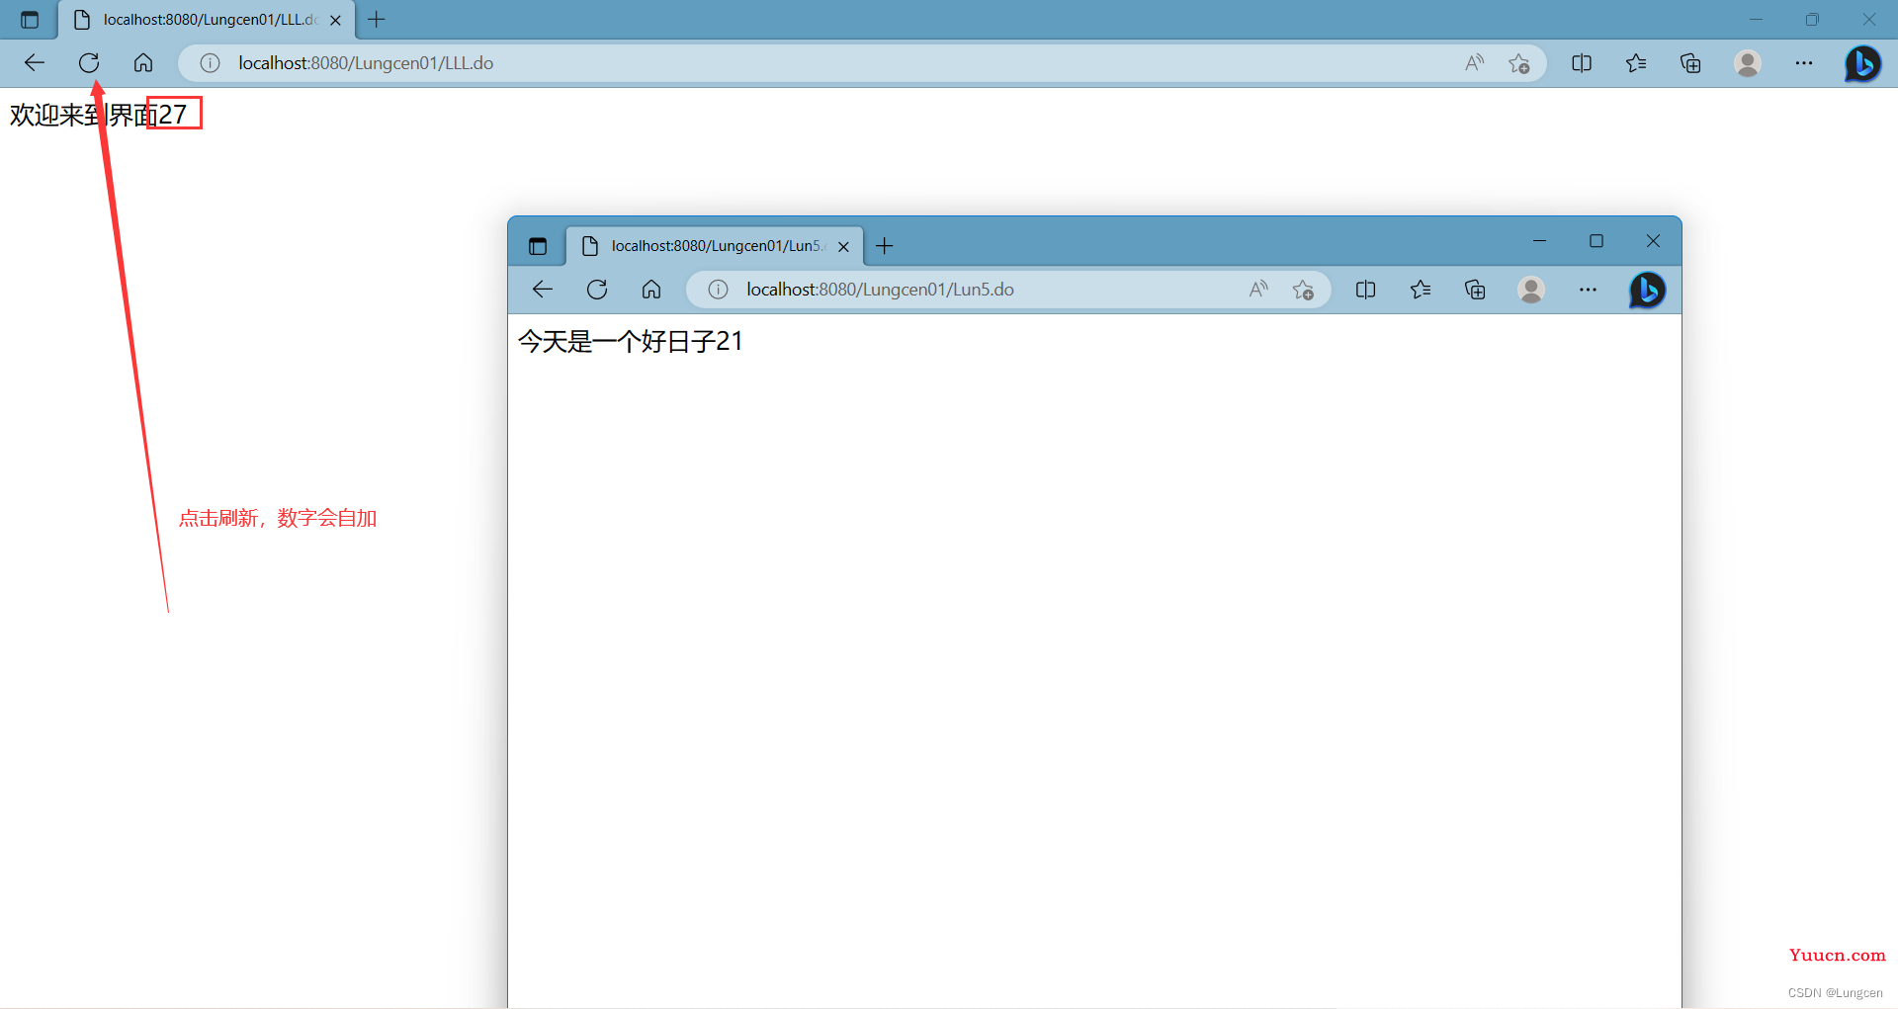Add LLL.do page to favorites
The height and width of the screenshot is (1009, 1898).
click(1519, 63)
